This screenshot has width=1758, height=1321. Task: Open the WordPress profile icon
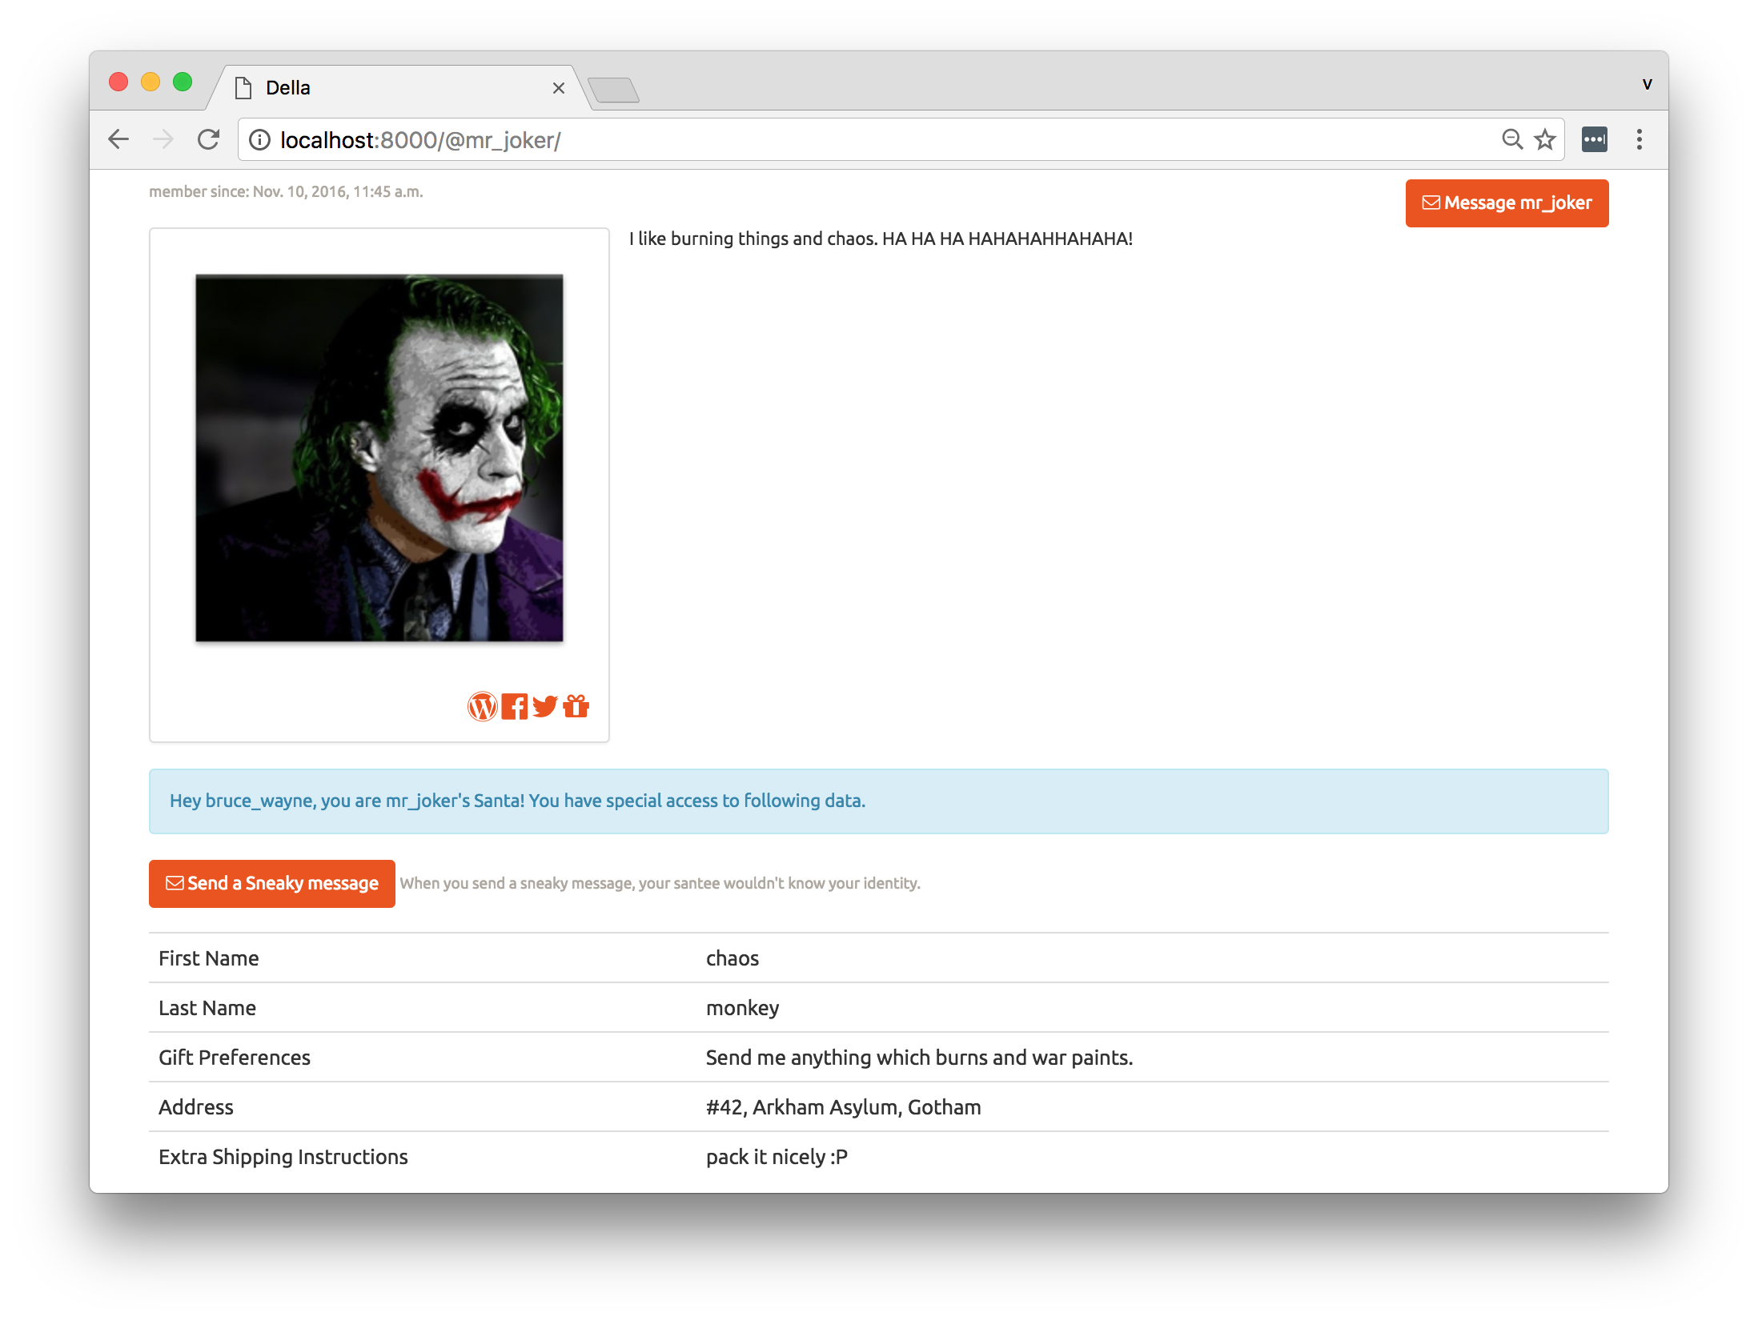[482, 706]
